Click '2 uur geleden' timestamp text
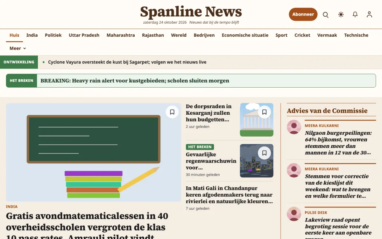382x239 pixels. coord(198,127)
